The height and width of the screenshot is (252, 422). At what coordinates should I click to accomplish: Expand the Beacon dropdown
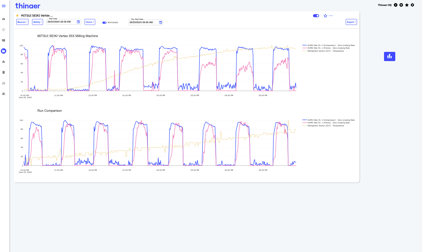point(22,22)
